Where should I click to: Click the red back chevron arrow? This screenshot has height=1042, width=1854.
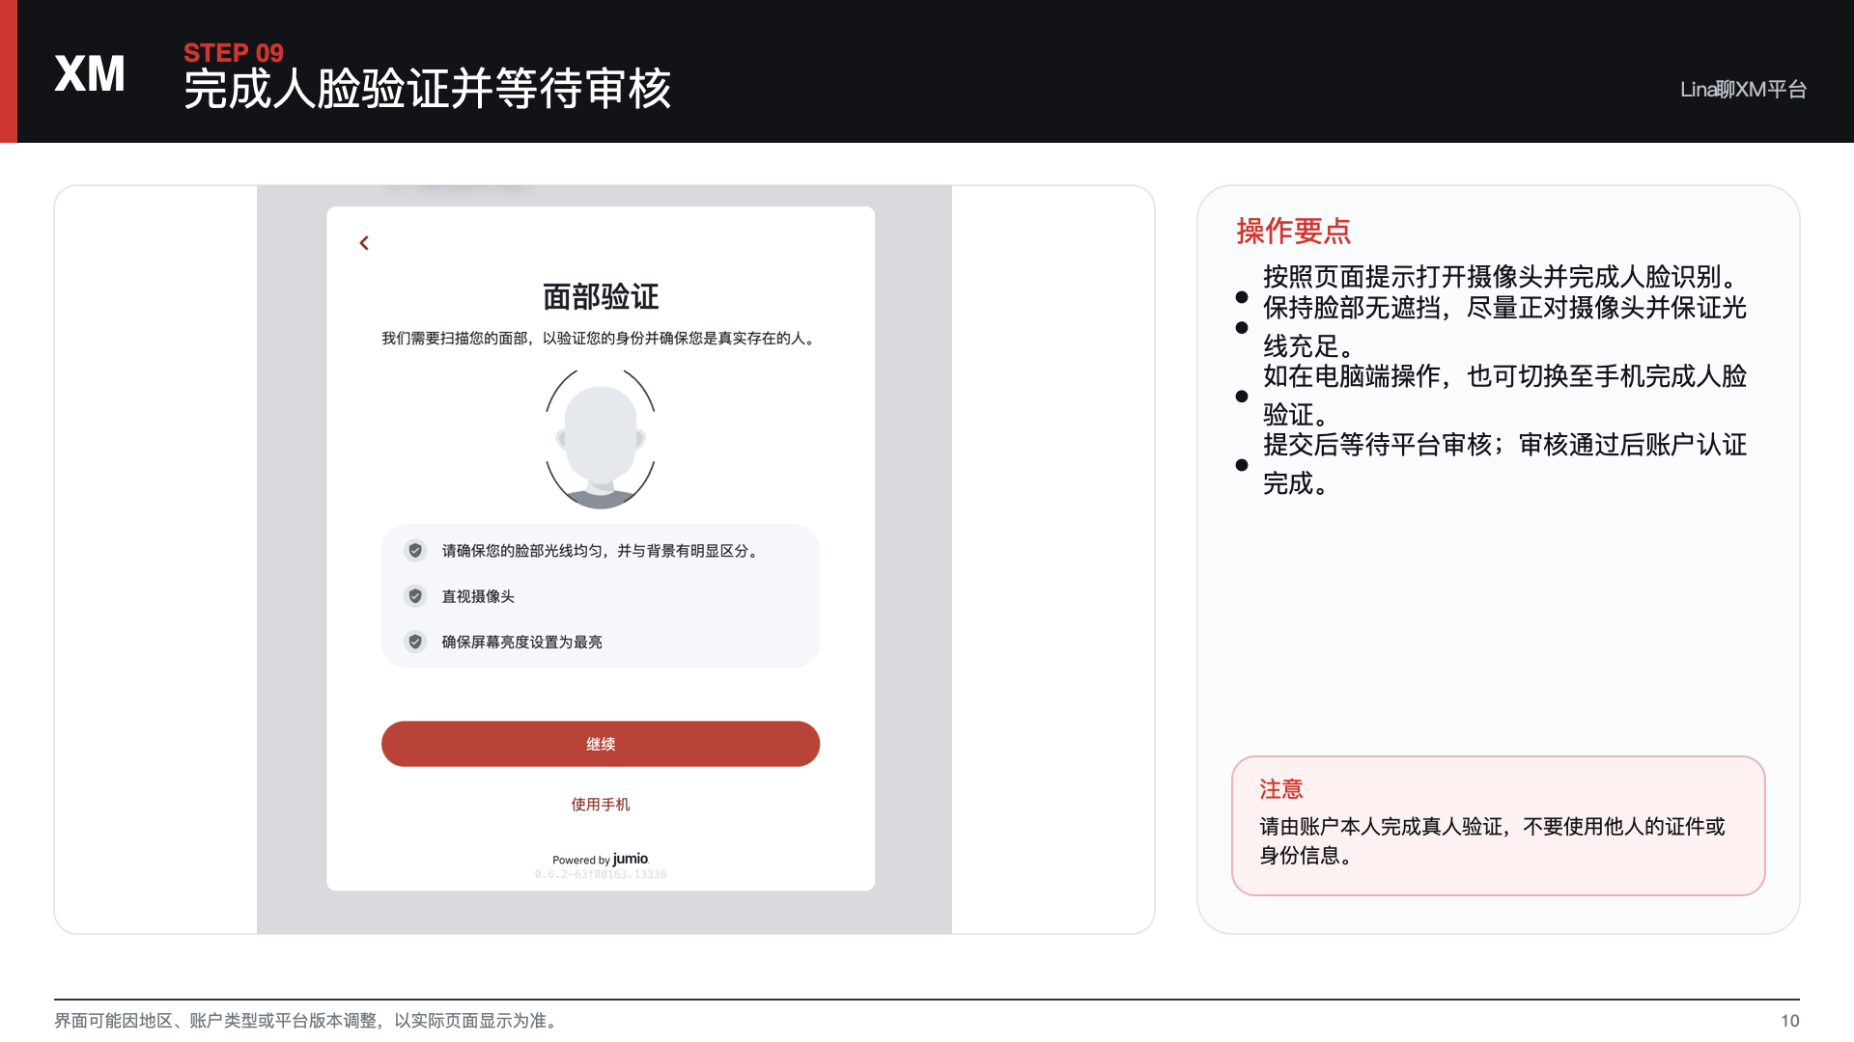coord(364,243)
